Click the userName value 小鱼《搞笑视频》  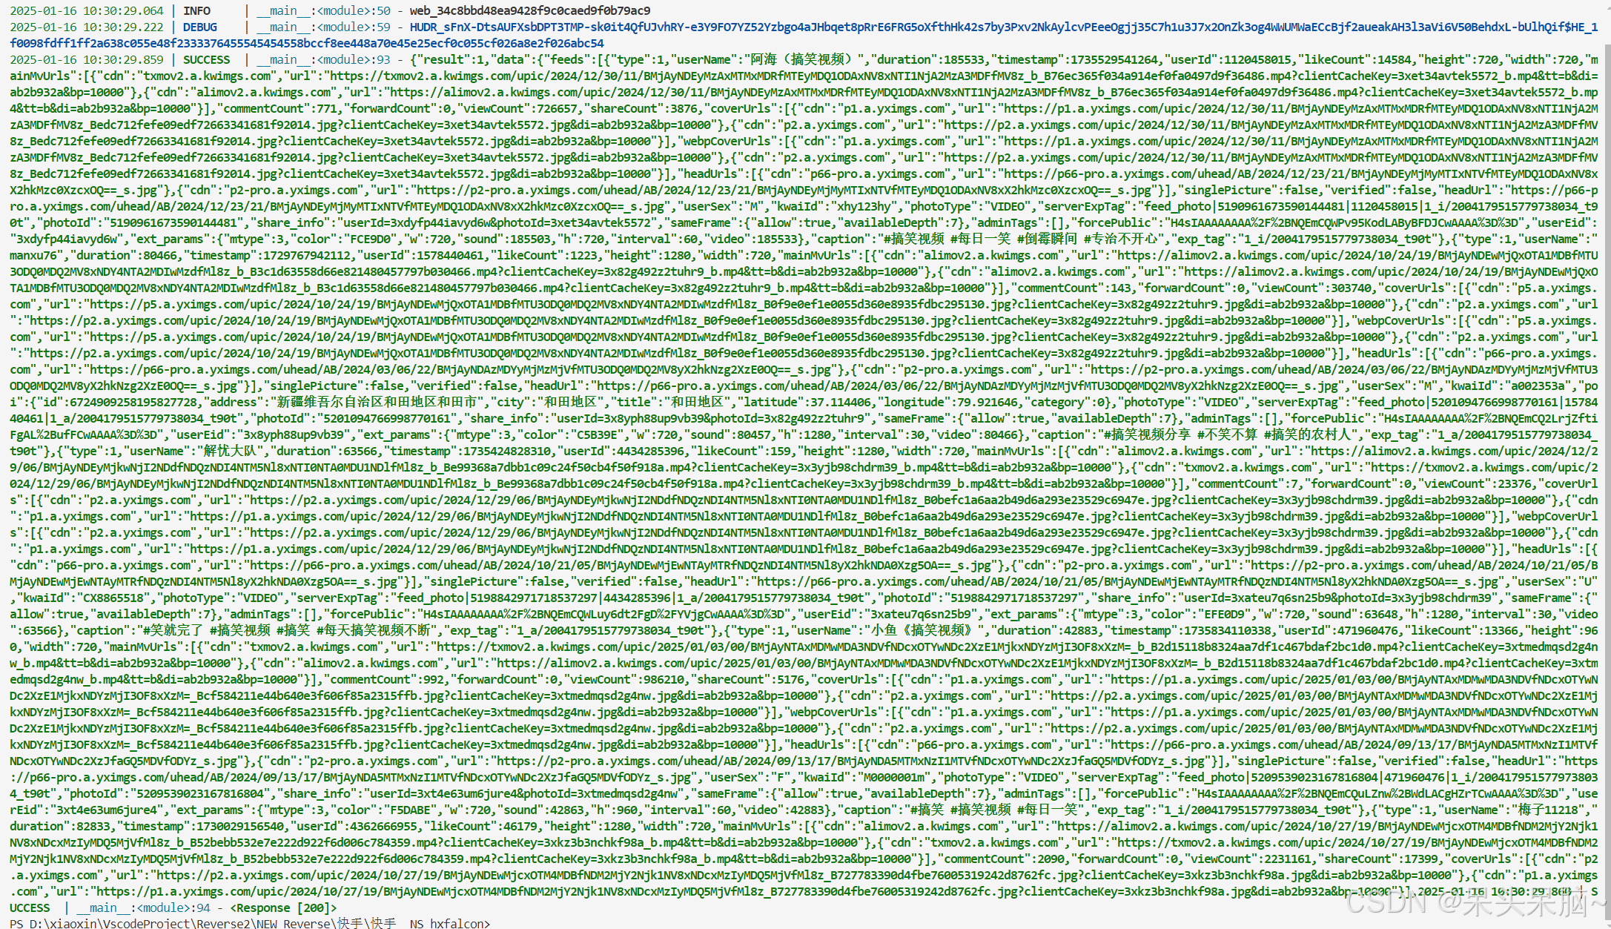(x=921, y=631)
